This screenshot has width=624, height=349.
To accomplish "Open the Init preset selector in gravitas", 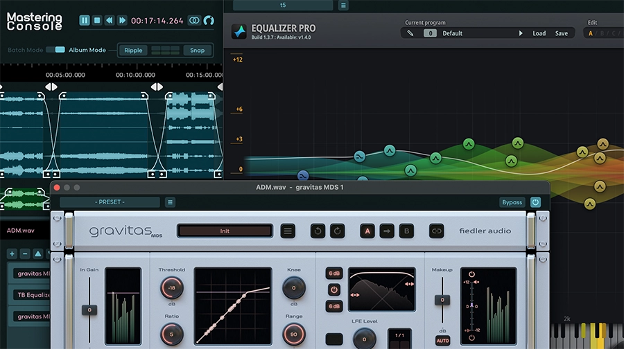I will pos(225,231).
